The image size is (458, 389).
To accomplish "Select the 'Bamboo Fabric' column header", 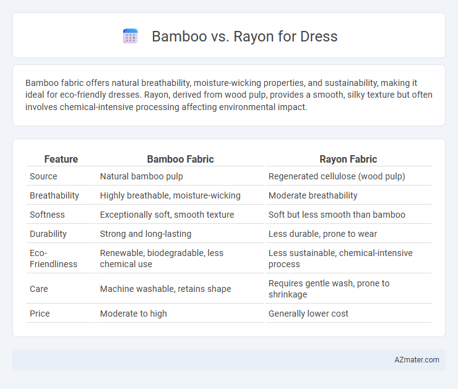I will coord(180,159).
